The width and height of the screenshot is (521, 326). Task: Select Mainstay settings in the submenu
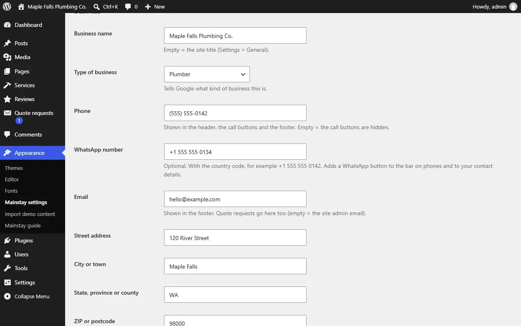point(26,202)
